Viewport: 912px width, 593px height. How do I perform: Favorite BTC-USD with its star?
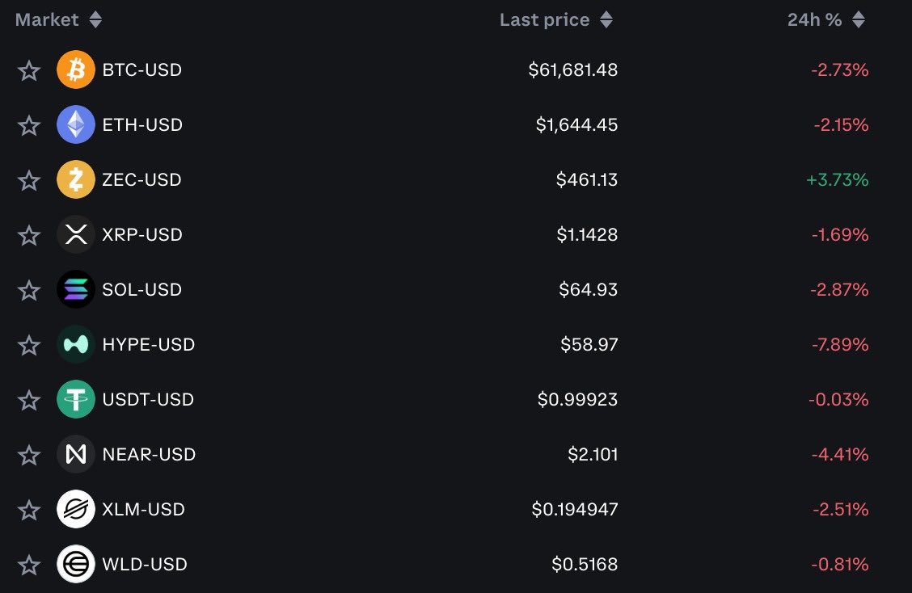[x=29, y=70]
